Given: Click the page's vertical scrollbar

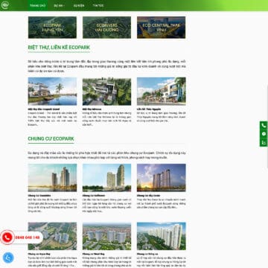Looking at the screenshot, I should (267, 127).
